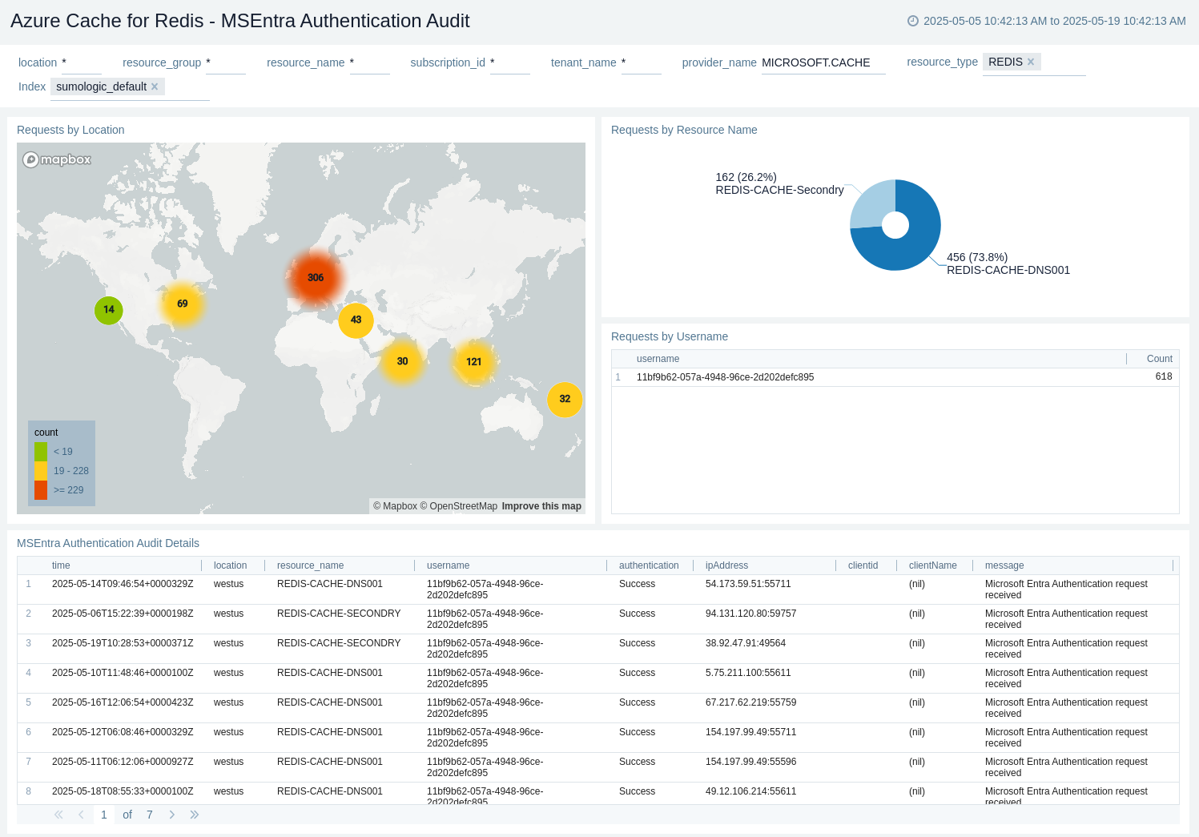Screen dimensions: 1199x837
Task: Sort details table by ipAddress column
Action: pyautogui.click(x=726, y=565)
